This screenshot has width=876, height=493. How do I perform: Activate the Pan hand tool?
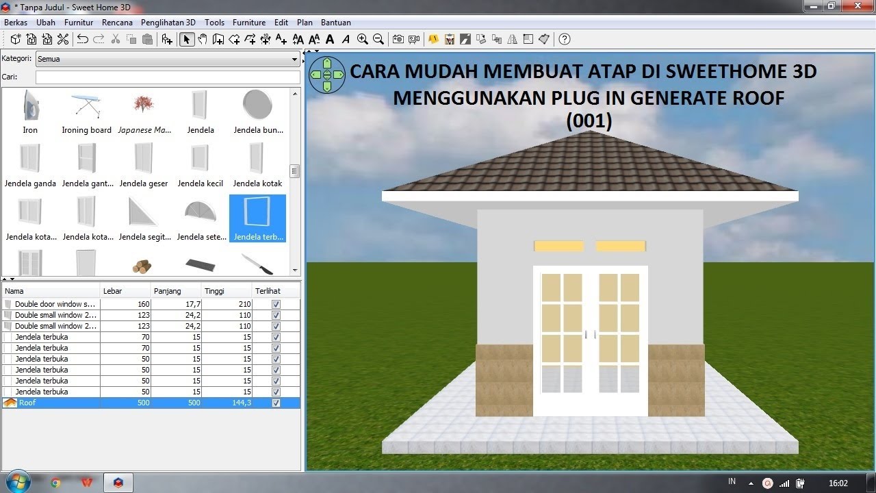(203, 39)
